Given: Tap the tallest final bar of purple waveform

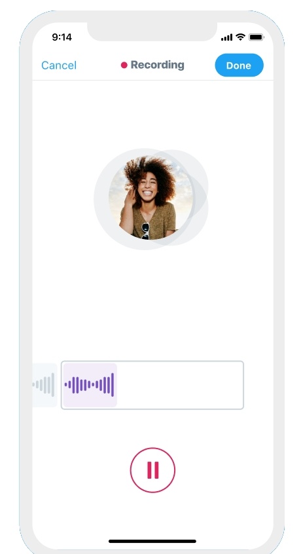Looking at the screenshot, I should click(113, 385).
